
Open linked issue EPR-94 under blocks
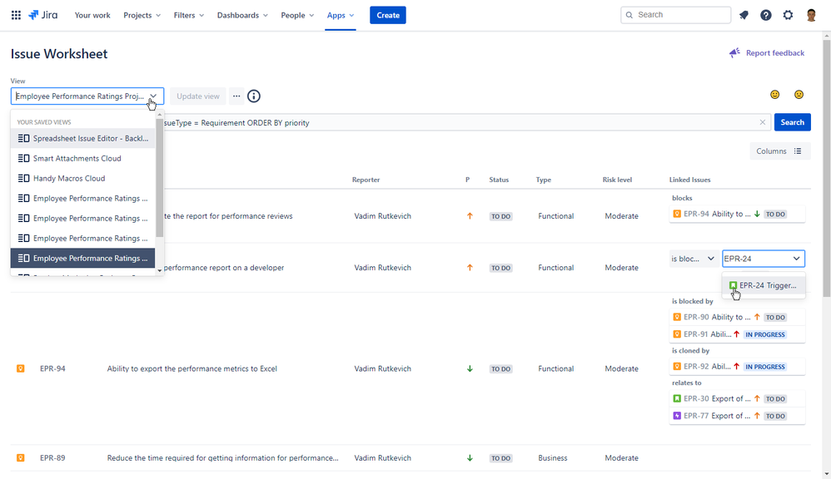(x=737, y=214)
